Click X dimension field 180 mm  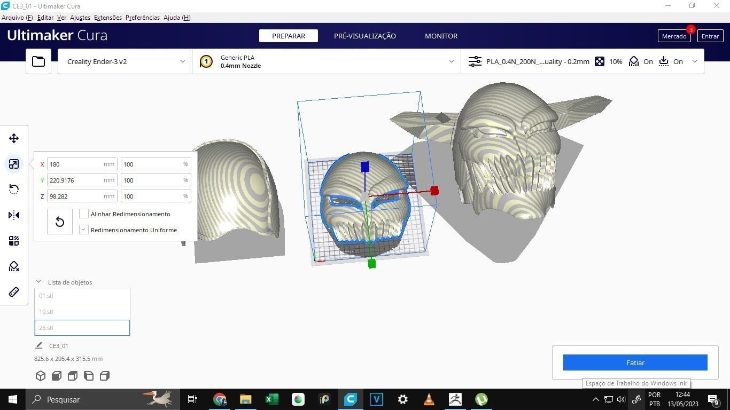coord(82,164)
